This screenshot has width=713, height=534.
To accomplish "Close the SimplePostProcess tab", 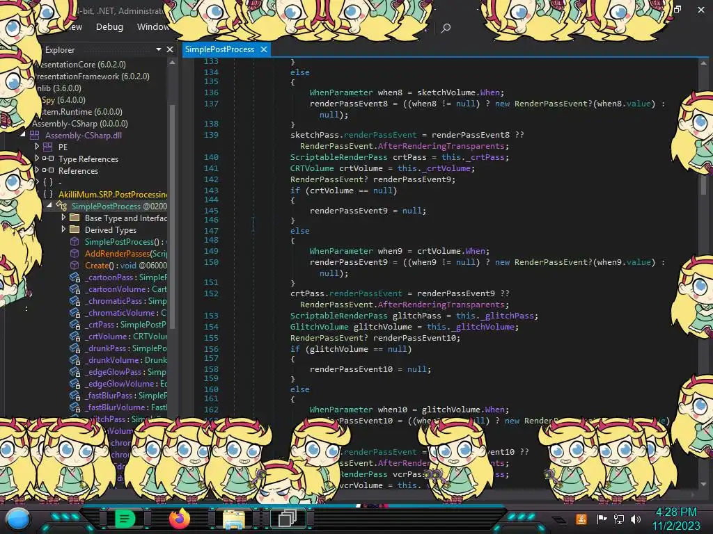I will (264, 49).
